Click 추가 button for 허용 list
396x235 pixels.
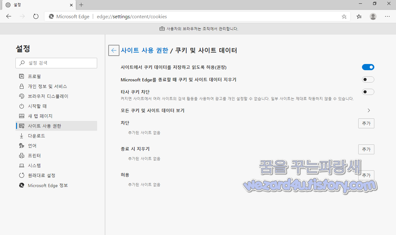[366, 175]
